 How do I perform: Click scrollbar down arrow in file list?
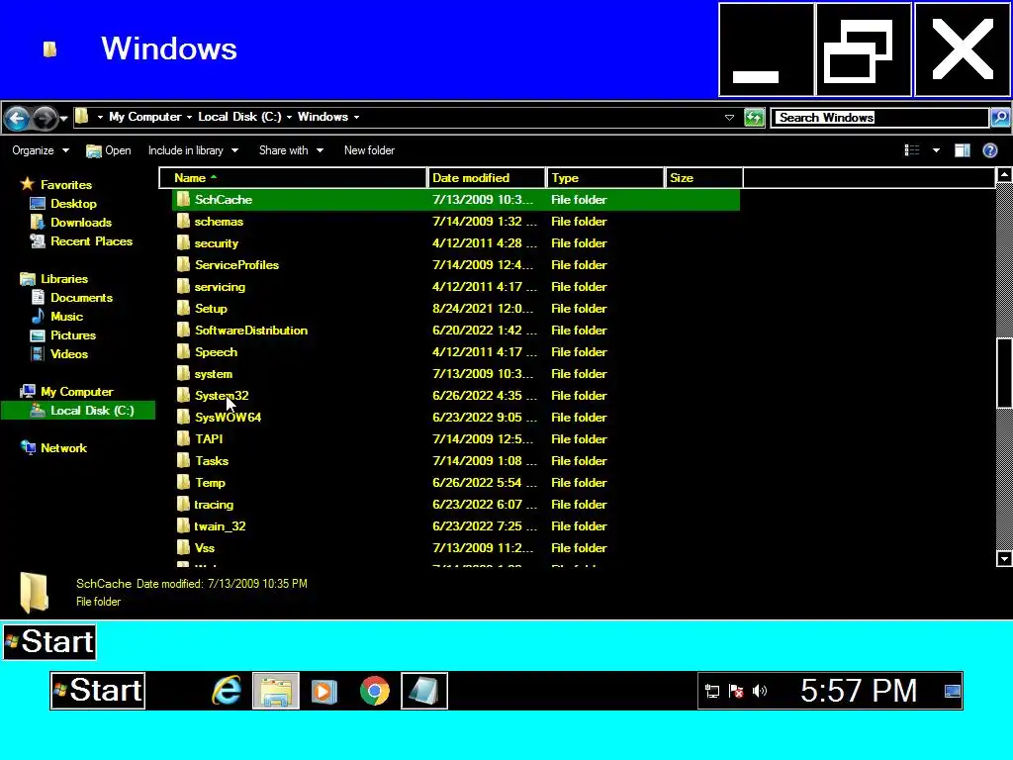pos(1004,558)
